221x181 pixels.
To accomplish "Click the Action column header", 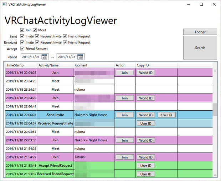I will point(125,65).
